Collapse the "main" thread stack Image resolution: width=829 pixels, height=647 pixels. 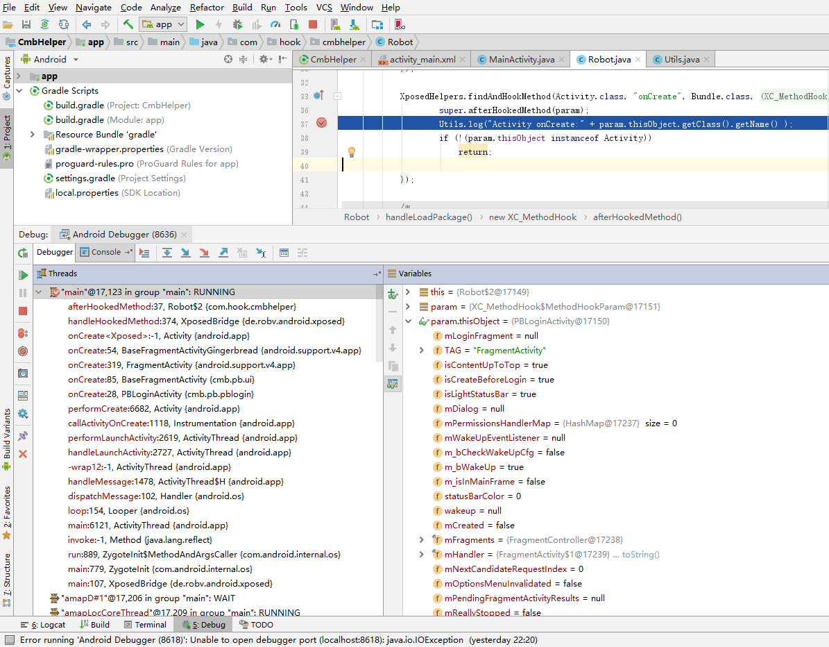point(39,292)
